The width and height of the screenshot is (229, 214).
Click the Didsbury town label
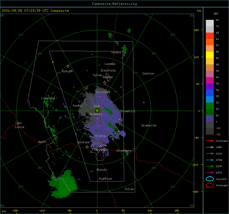pyautogui.click(x=96, y=114)
